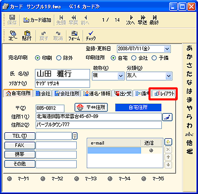Jump to さ in kana index
This screenshot has height=194, width=198.
[190, 65]
